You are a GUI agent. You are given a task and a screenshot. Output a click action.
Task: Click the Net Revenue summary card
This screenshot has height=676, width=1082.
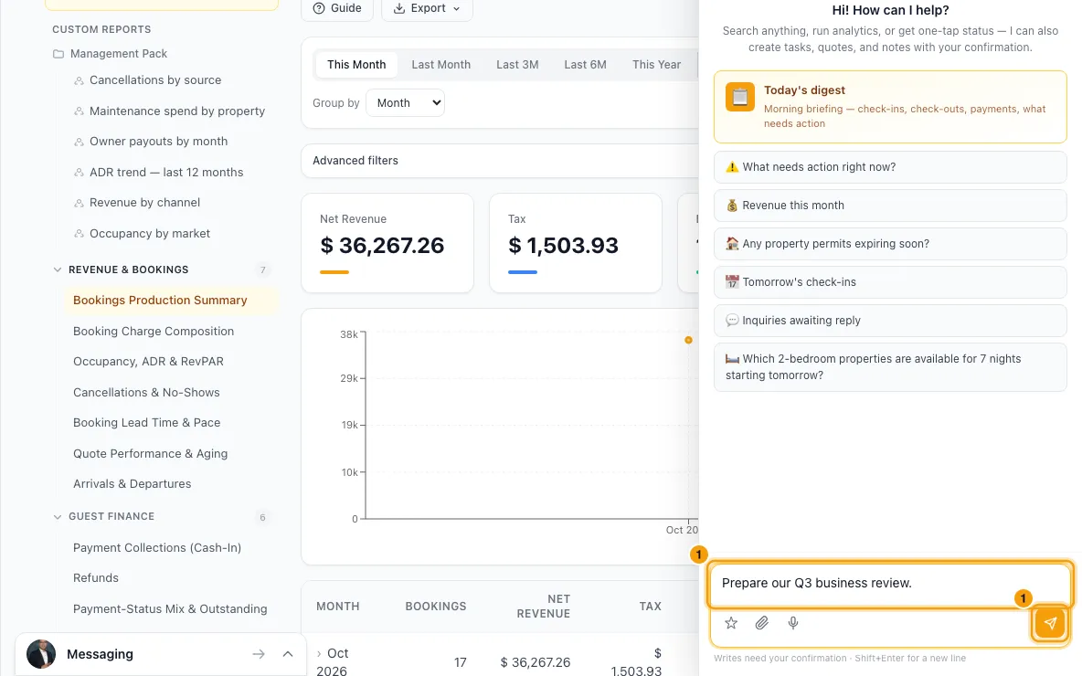click(x=387, y=244)
